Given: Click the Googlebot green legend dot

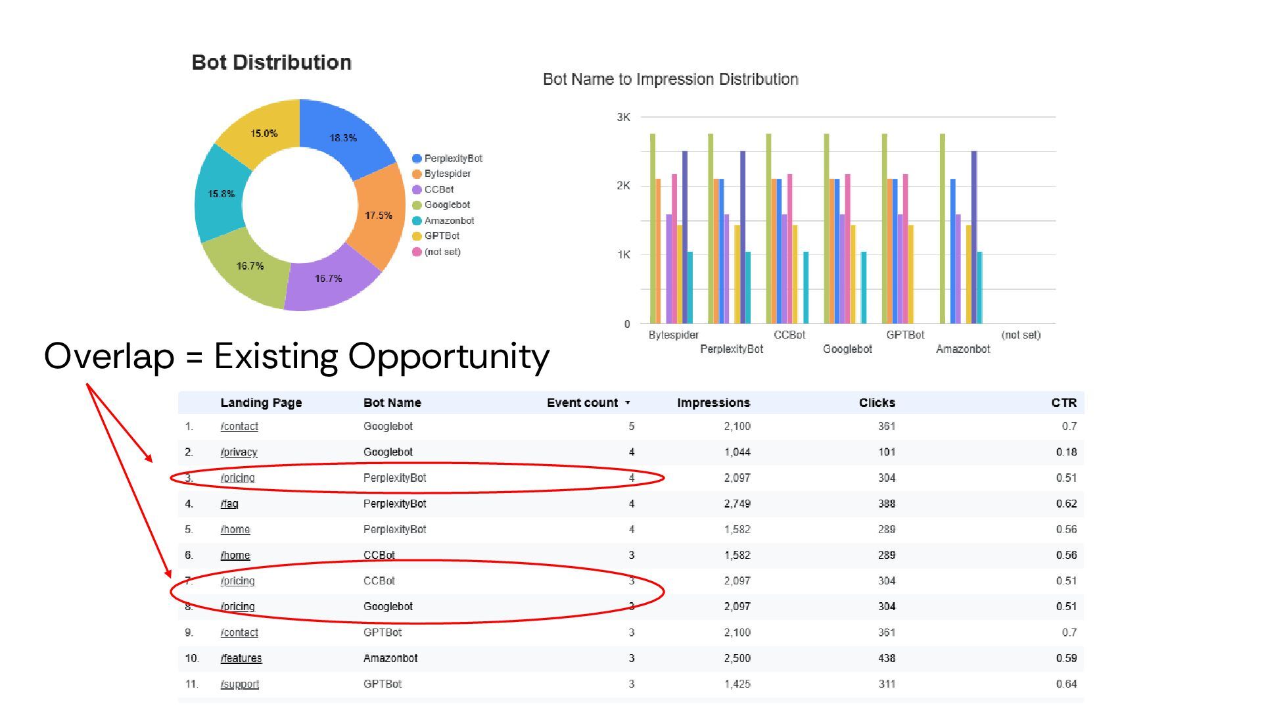Looking at the screenshot, I should click(x=416, y=205).
